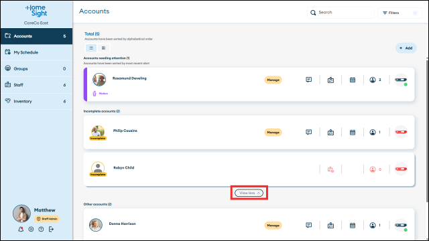Click Philip Cousins' avatar
This screenshot has width=429, height=241.
[98, 133]
